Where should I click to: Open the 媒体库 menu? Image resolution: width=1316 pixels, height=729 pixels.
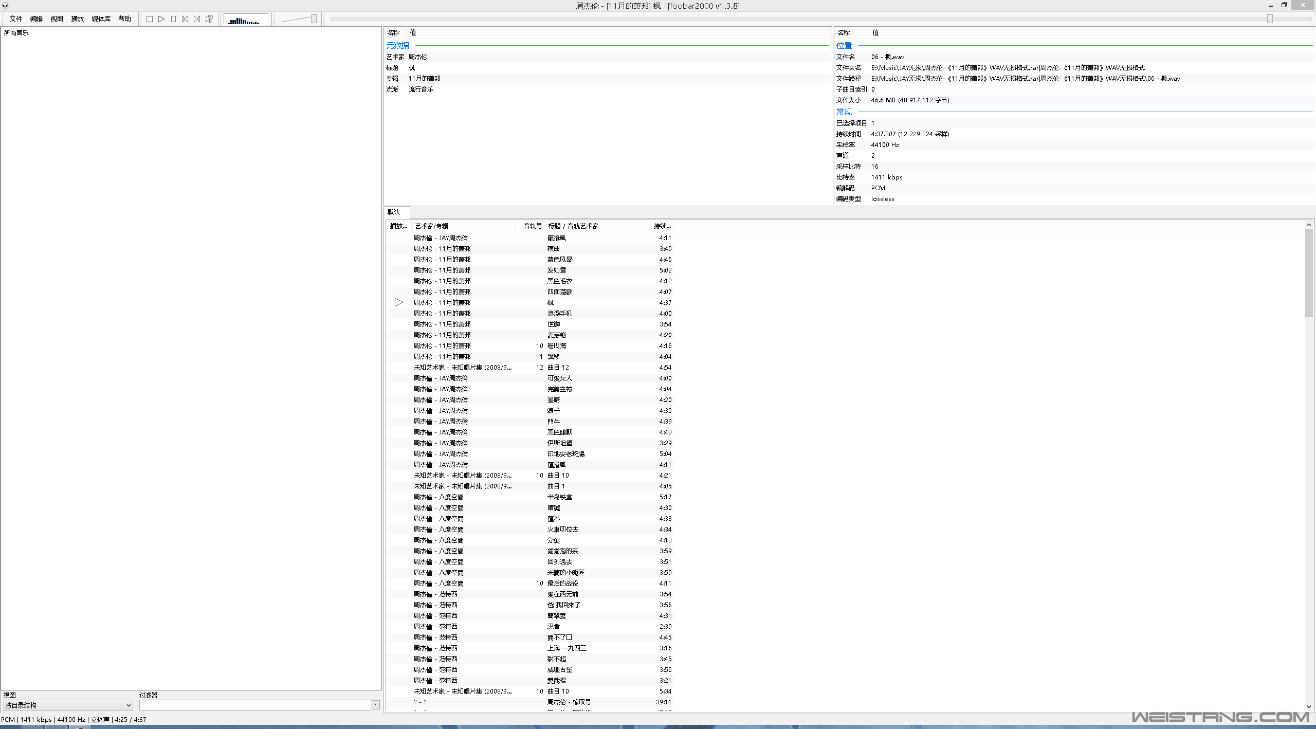point(101,19)
